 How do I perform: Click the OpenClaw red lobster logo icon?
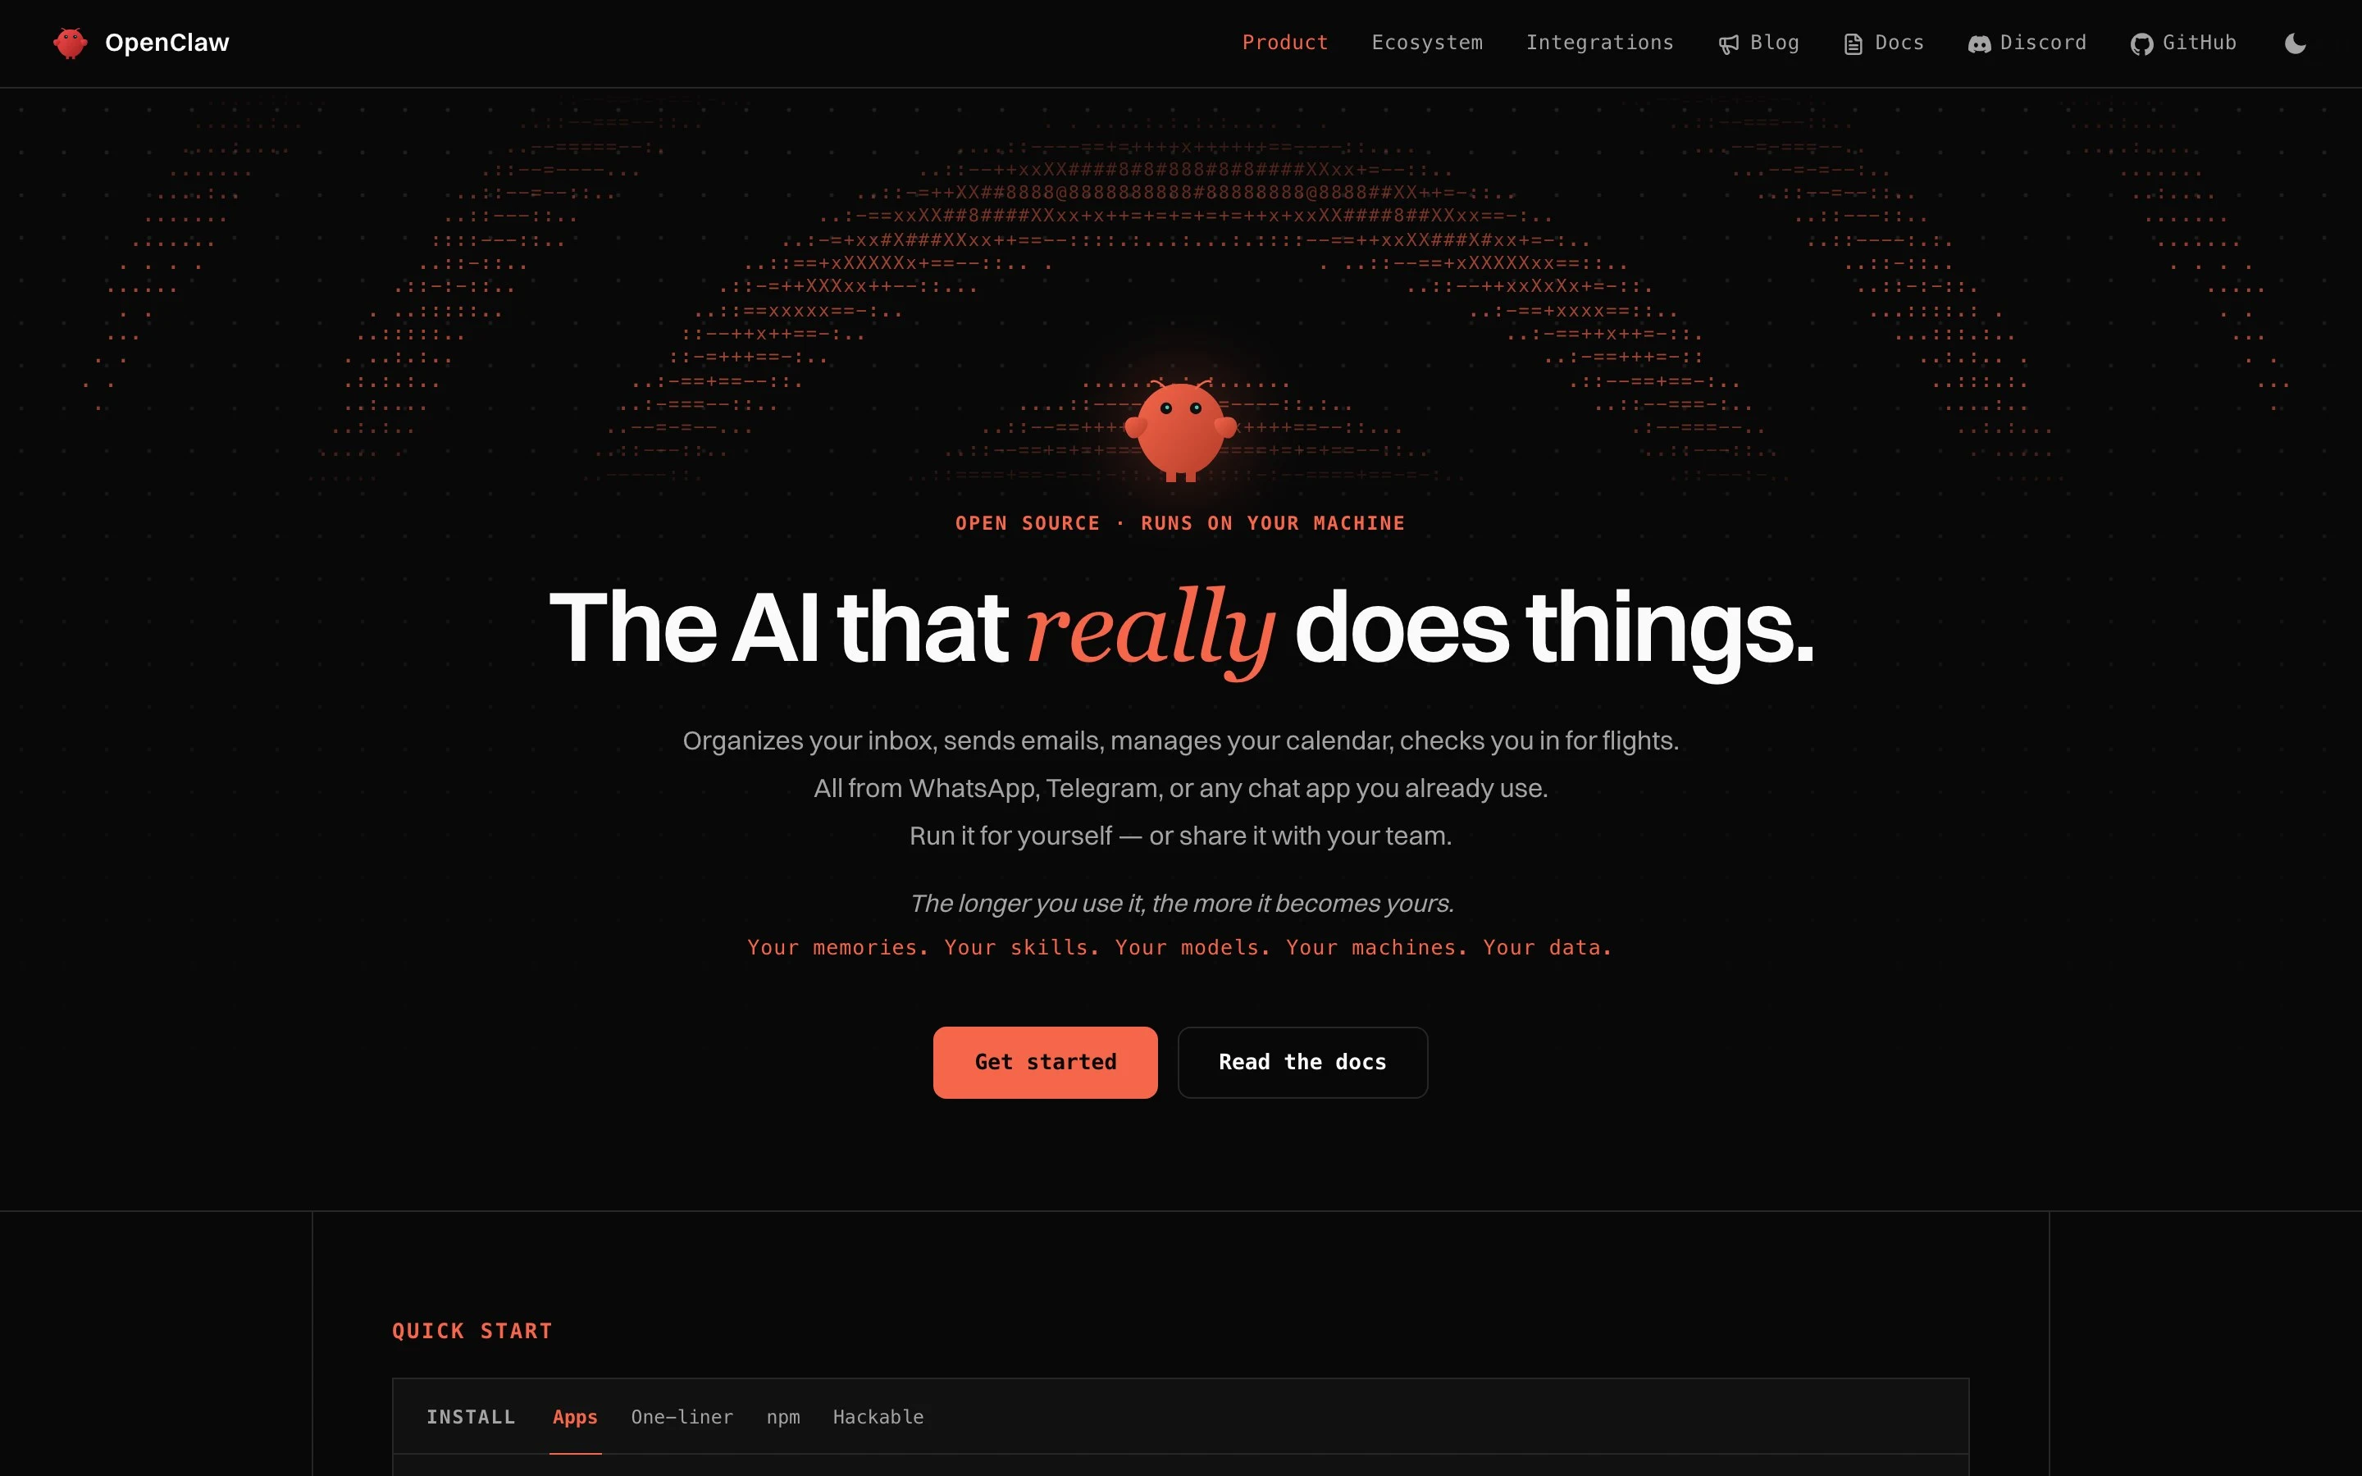click(71, 43)
